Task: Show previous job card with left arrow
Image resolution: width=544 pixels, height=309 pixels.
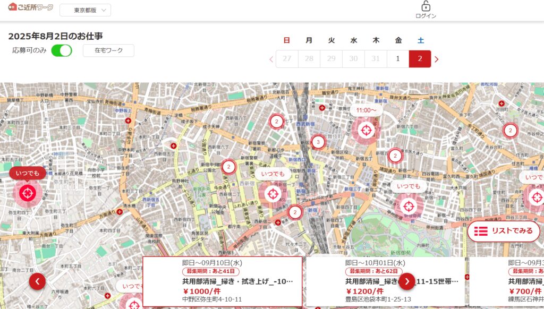Action: [37, 281]
